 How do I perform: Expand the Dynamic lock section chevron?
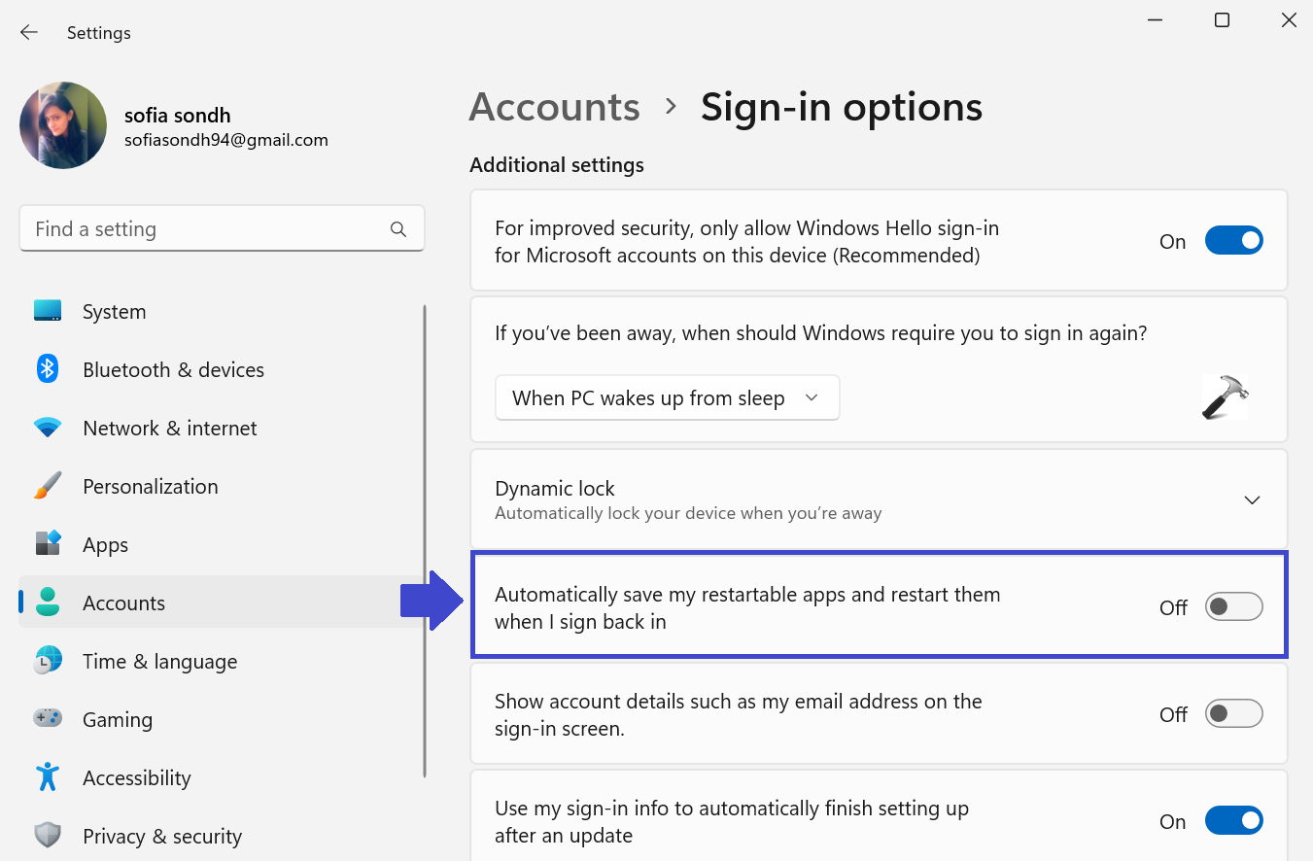tap(1252, 499)
